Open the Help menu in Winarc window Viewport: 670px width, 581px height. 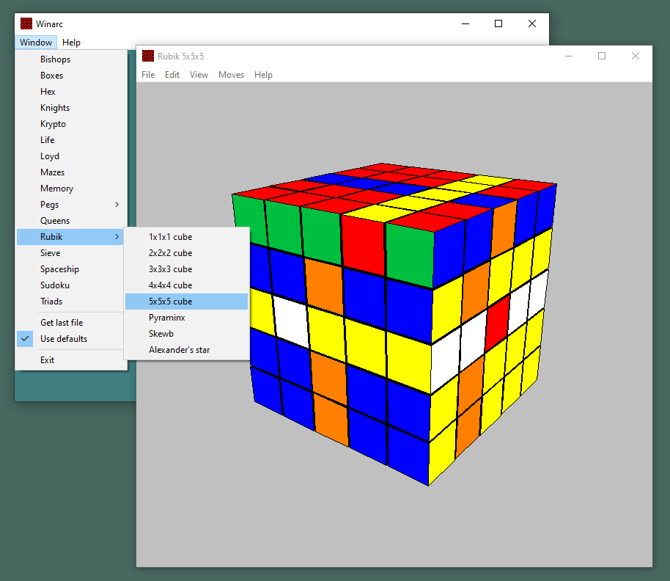pyautogui.click(x=71, y=43)
